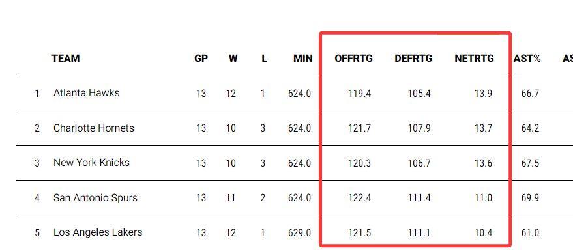Click the W column header
Screen dimensions: 573x250
[x=233, y=59]
